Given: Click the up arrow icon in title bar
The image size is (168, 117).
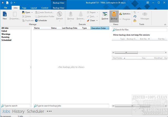Looking at the screenshot, I should pos(11,3).
